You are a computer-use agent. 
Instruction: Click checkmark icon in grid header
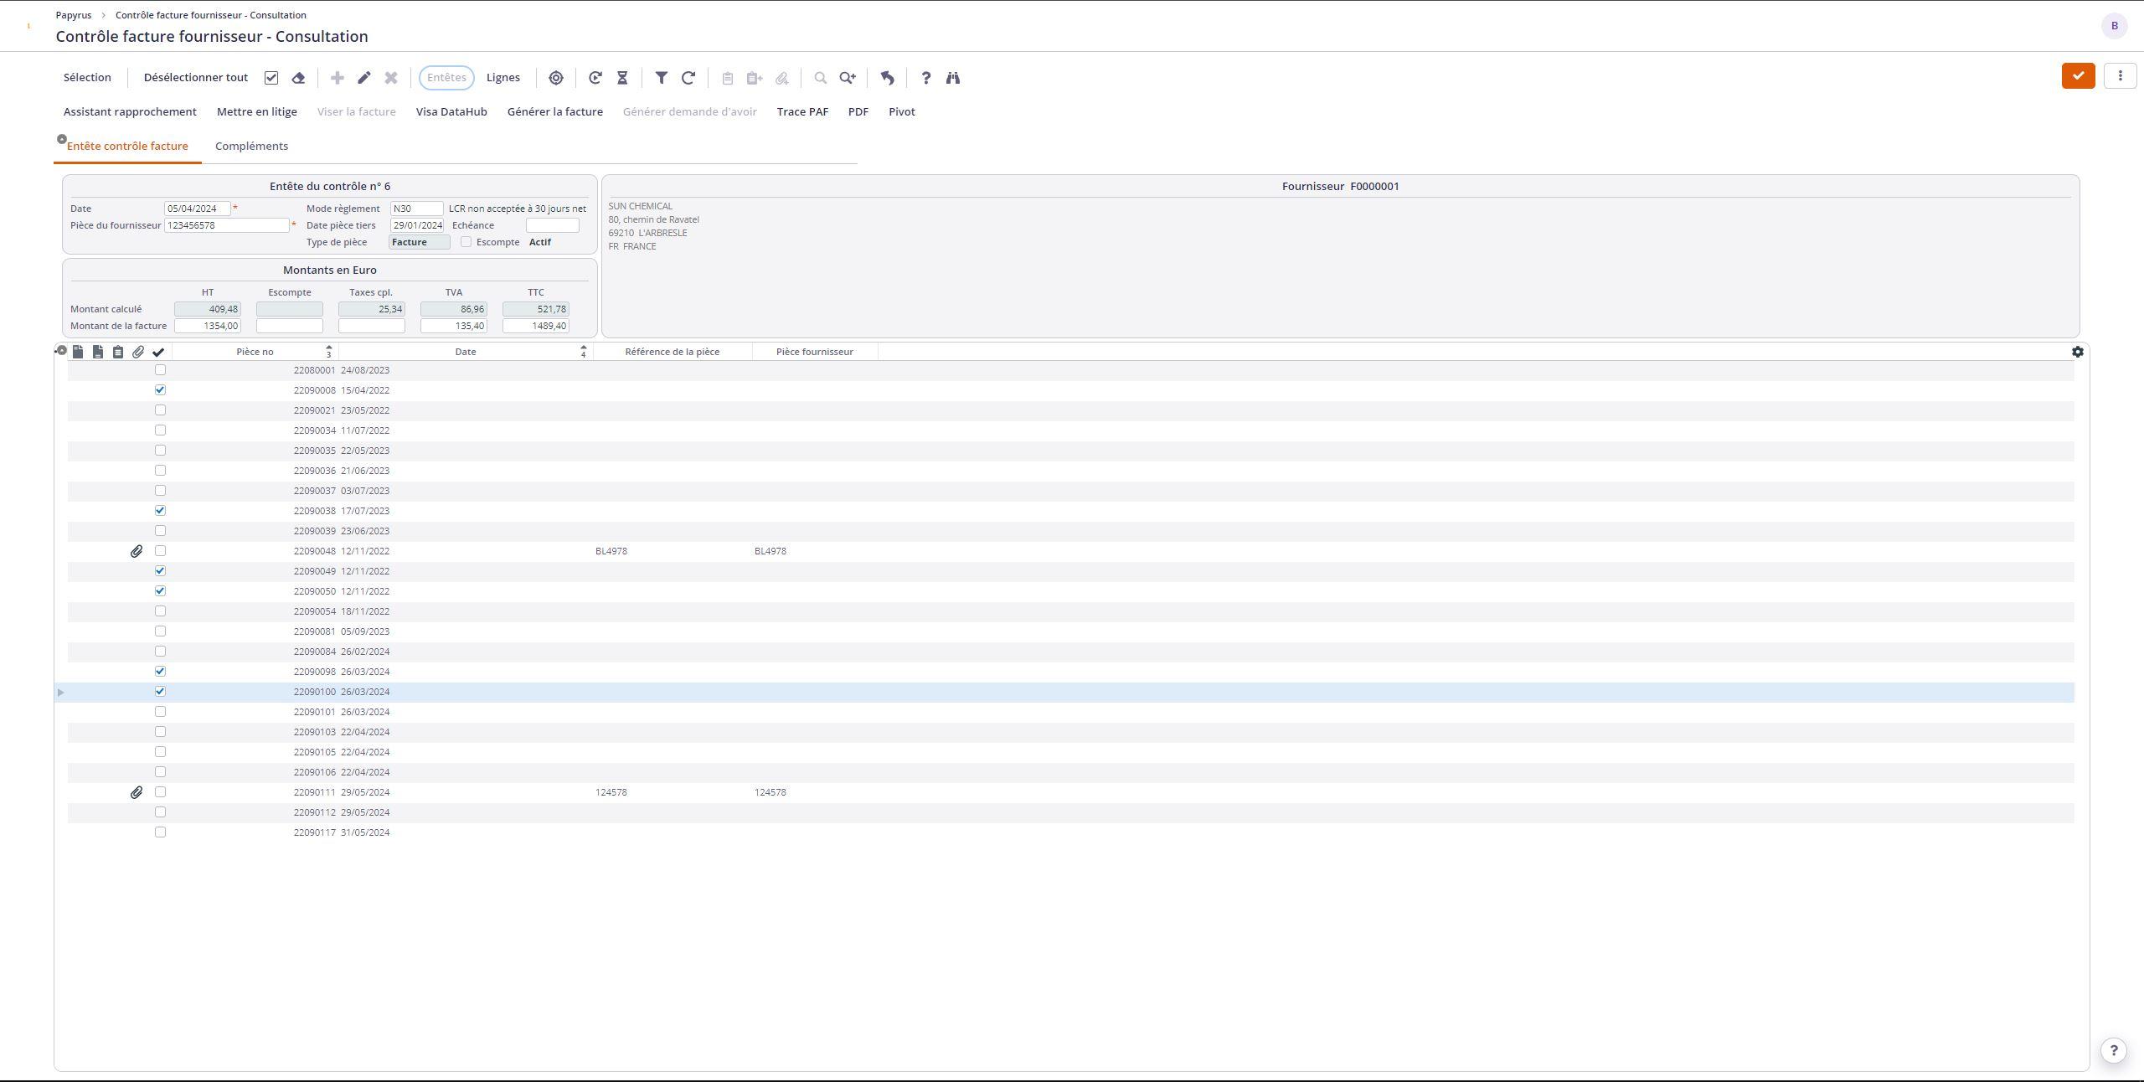[158, 352]
